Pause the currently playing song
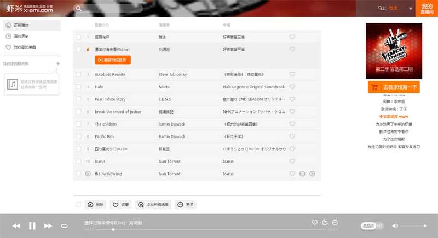The image size is (438, 238). coord(32,225)
